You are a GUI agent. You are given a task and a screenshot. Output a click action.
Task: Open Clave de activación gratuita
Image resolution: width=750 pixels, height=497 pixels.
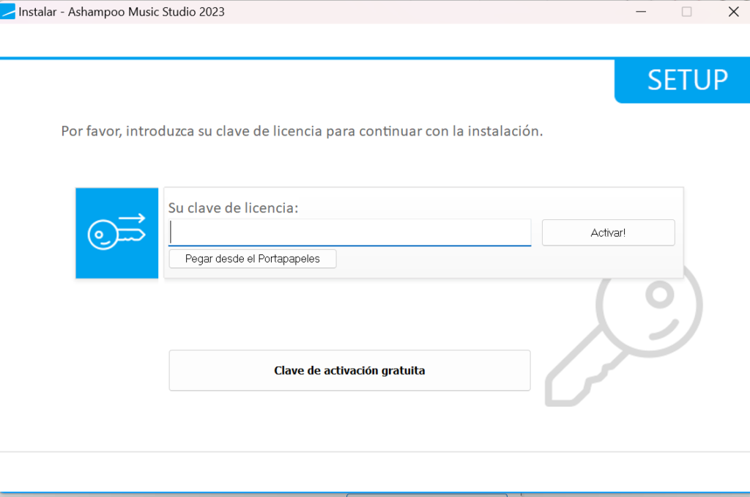(x=349, y=371)
